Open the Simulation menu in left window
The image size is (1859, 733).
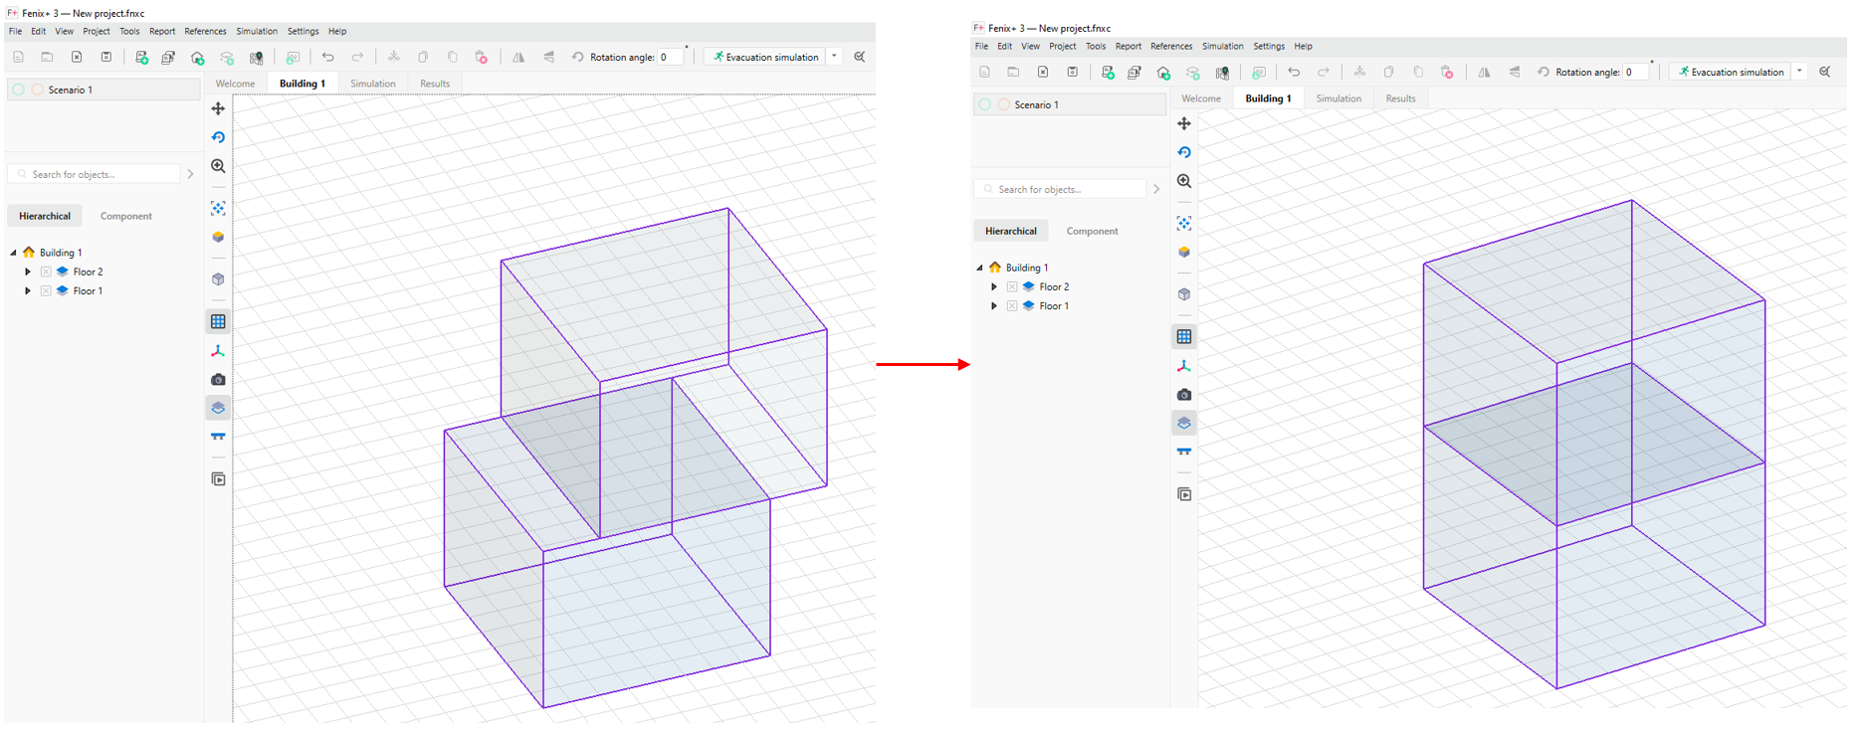(x=256, y=31)
